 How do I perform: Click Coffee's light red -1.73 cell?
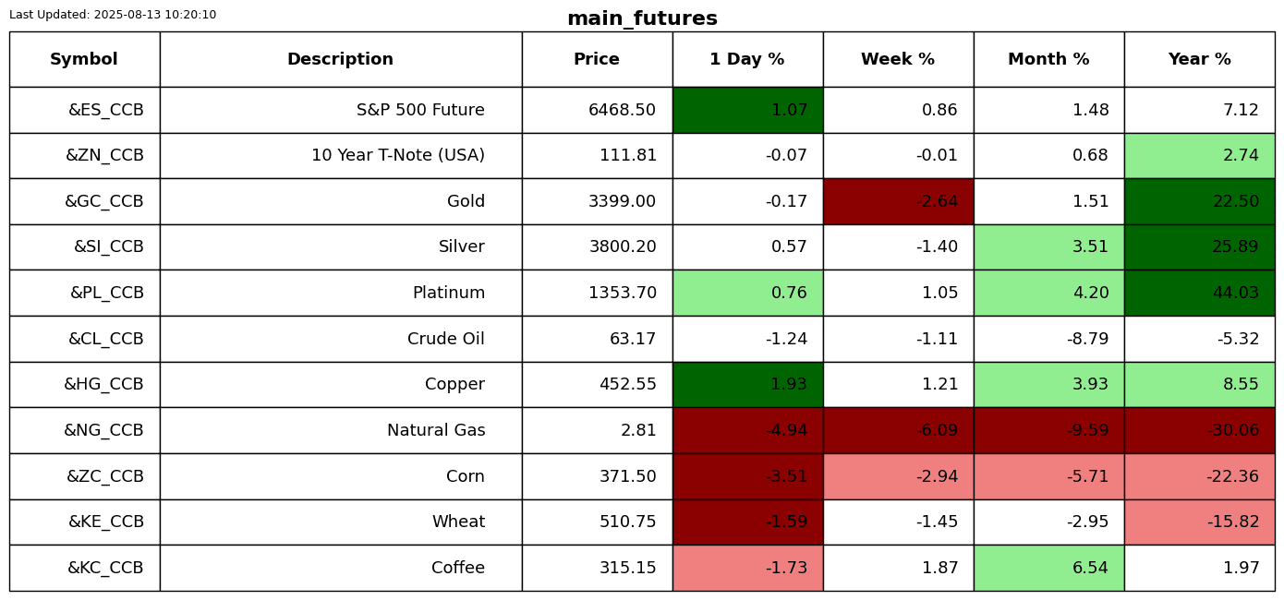[x=747, y=568]
